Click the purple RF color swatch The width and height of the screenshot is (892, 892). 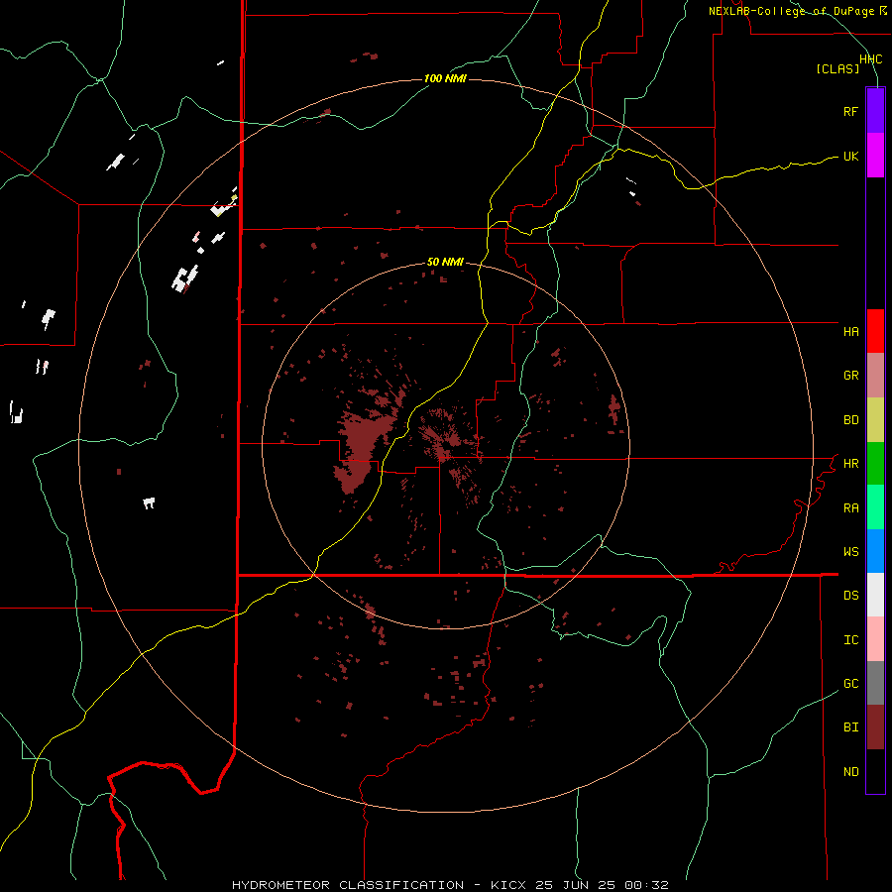point(875,111)
